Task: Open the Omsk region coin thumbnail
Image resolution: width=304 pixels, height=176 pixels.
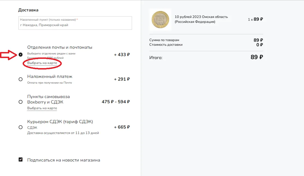Action: pos(160,20)
